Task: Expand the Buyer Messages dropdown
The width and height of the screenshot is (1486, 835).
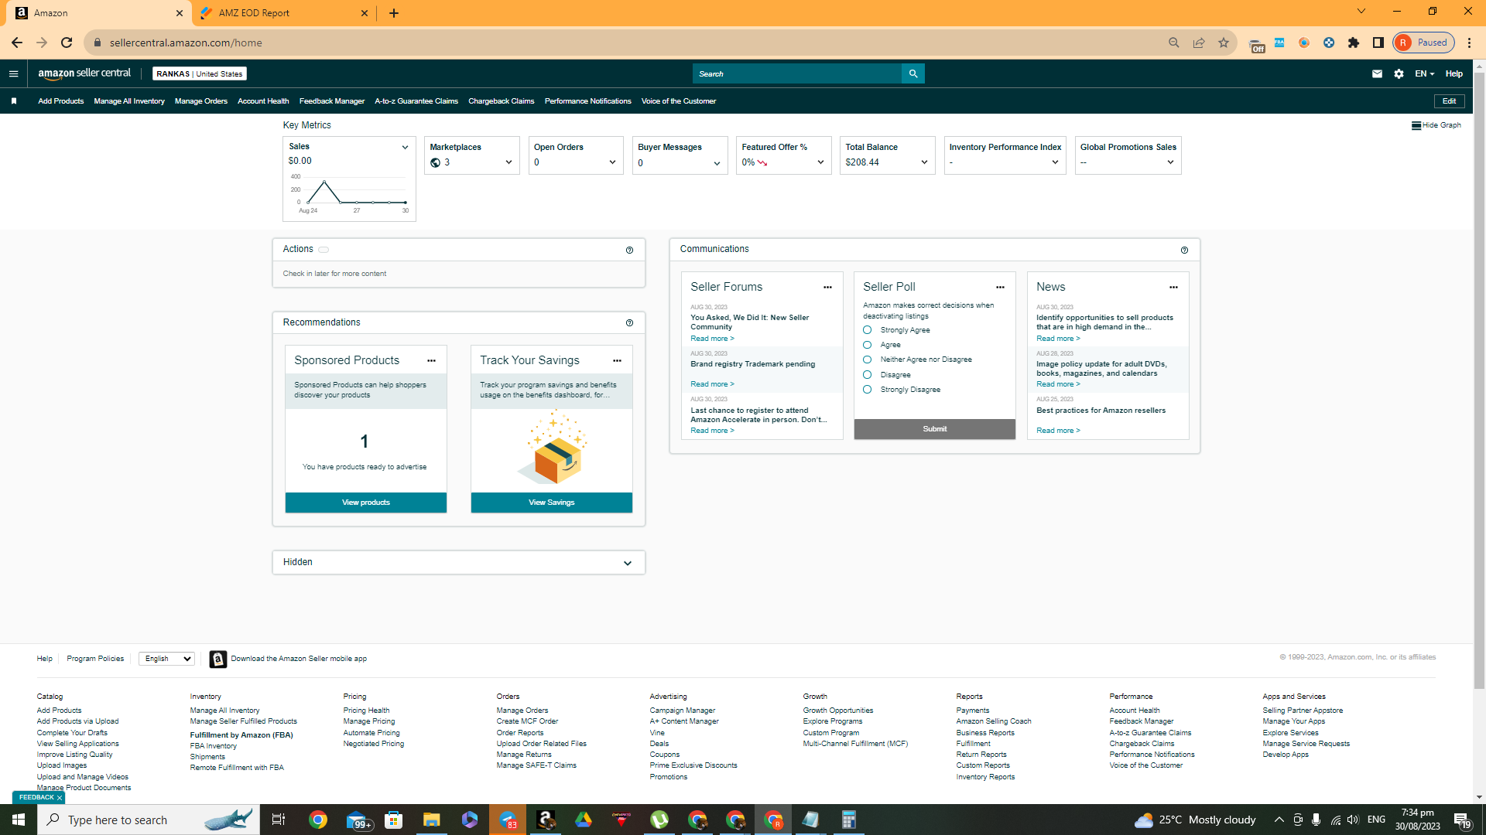Action: click(717, 163)
